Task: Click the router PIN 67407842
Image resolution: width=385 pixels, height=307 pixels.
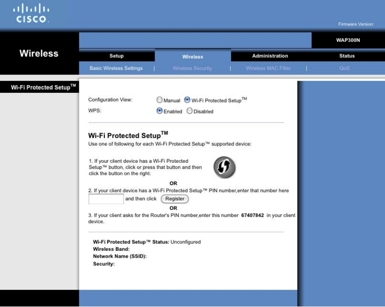Action: pos(252,215)
